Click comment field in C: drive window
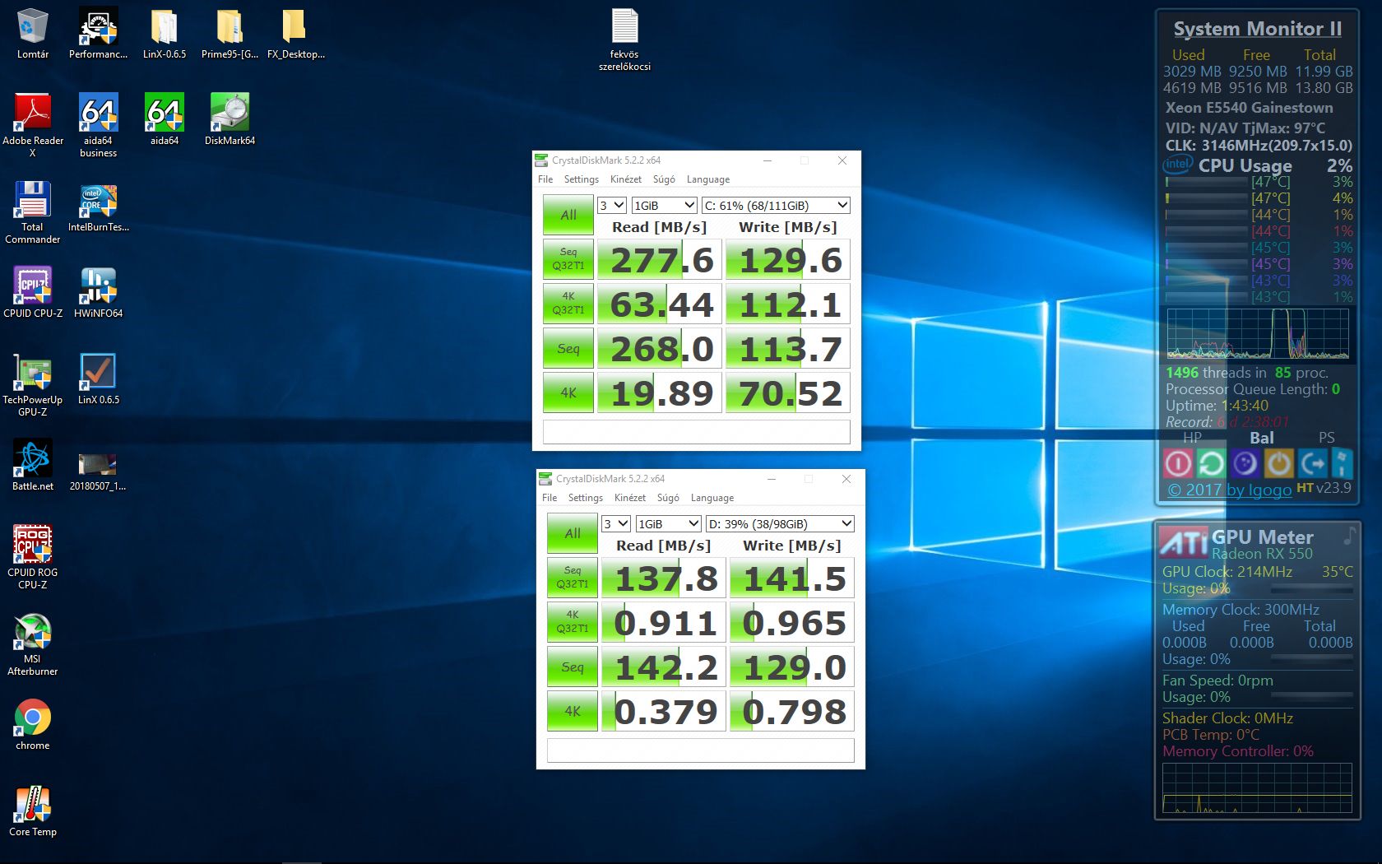This screenshot has height=864, width=1382. pyautogui.click(x=697, y=432)
